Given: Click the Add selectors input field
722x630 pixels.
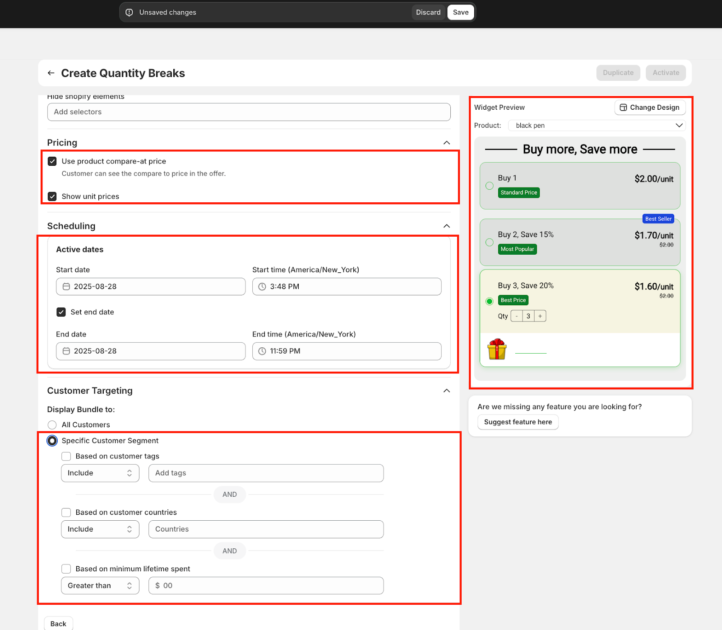Looking at the screenshot, I should 249,112.
